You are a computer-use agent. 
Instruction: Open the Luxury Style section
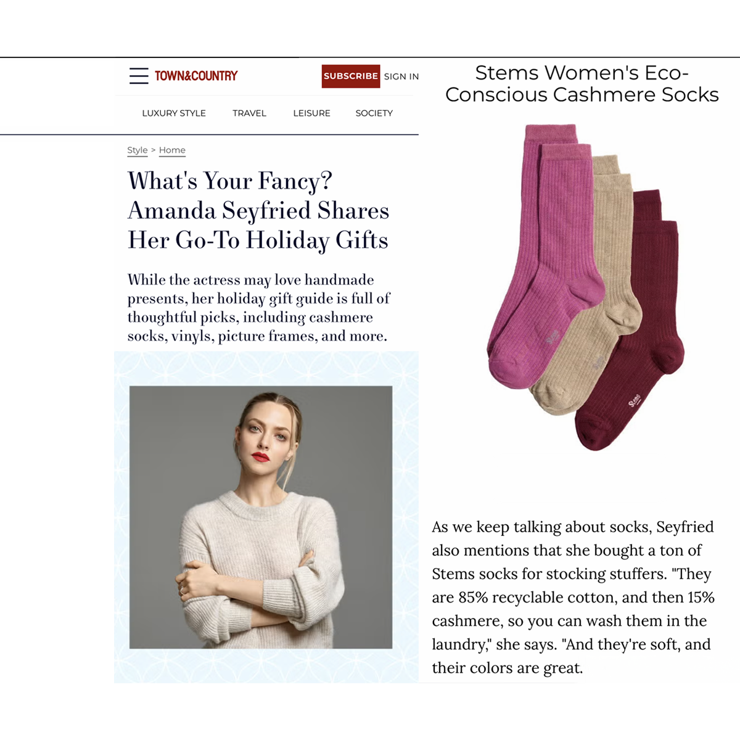[174, 113]
